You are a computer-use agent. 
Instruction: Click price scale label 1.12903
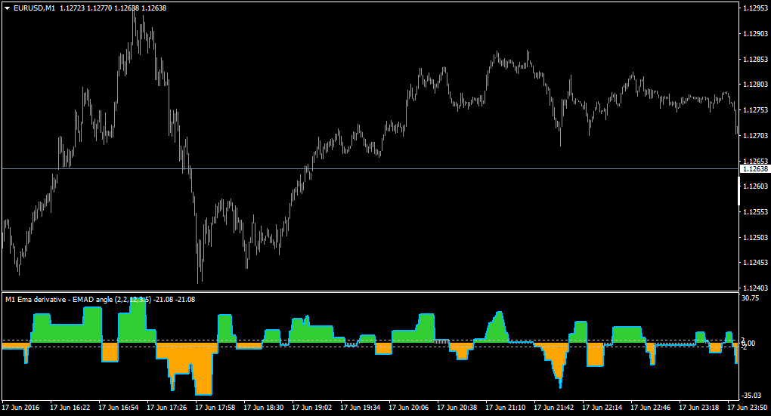pyautogui.click(x=755, y=34)
